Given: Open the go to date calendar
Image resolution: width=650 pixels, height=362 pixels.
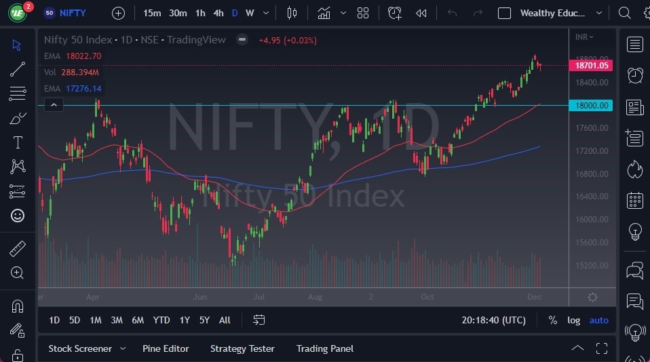Looking at the screenshot, I should click(x=259, y=320).
